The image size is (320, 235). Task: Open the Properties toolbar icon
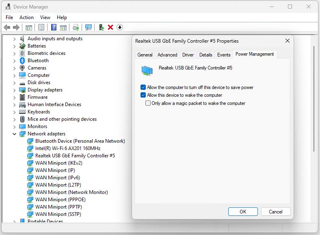point(41,27)
